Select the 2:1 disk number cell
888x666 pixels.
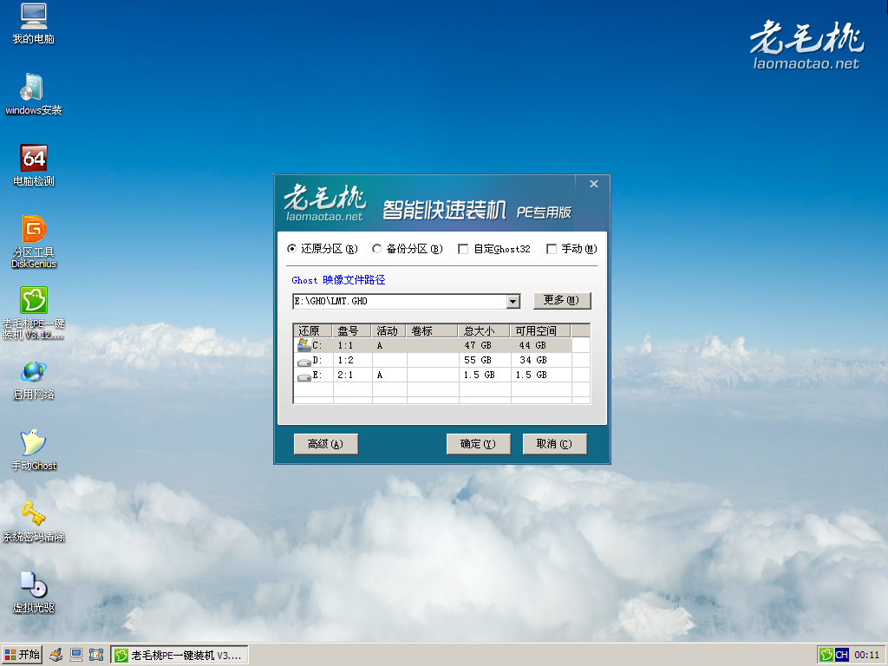(x=352, y=375)
